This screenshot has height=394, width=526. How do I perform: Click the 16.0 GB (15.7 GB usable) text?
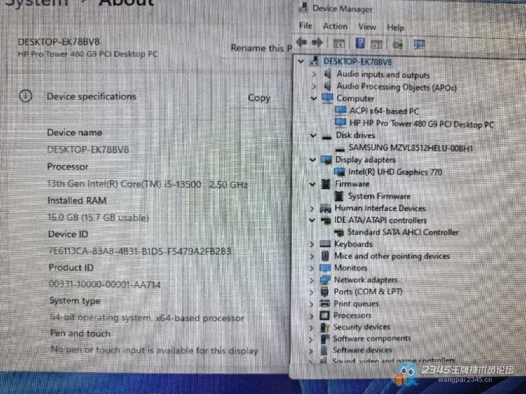(x=98, y=217)
